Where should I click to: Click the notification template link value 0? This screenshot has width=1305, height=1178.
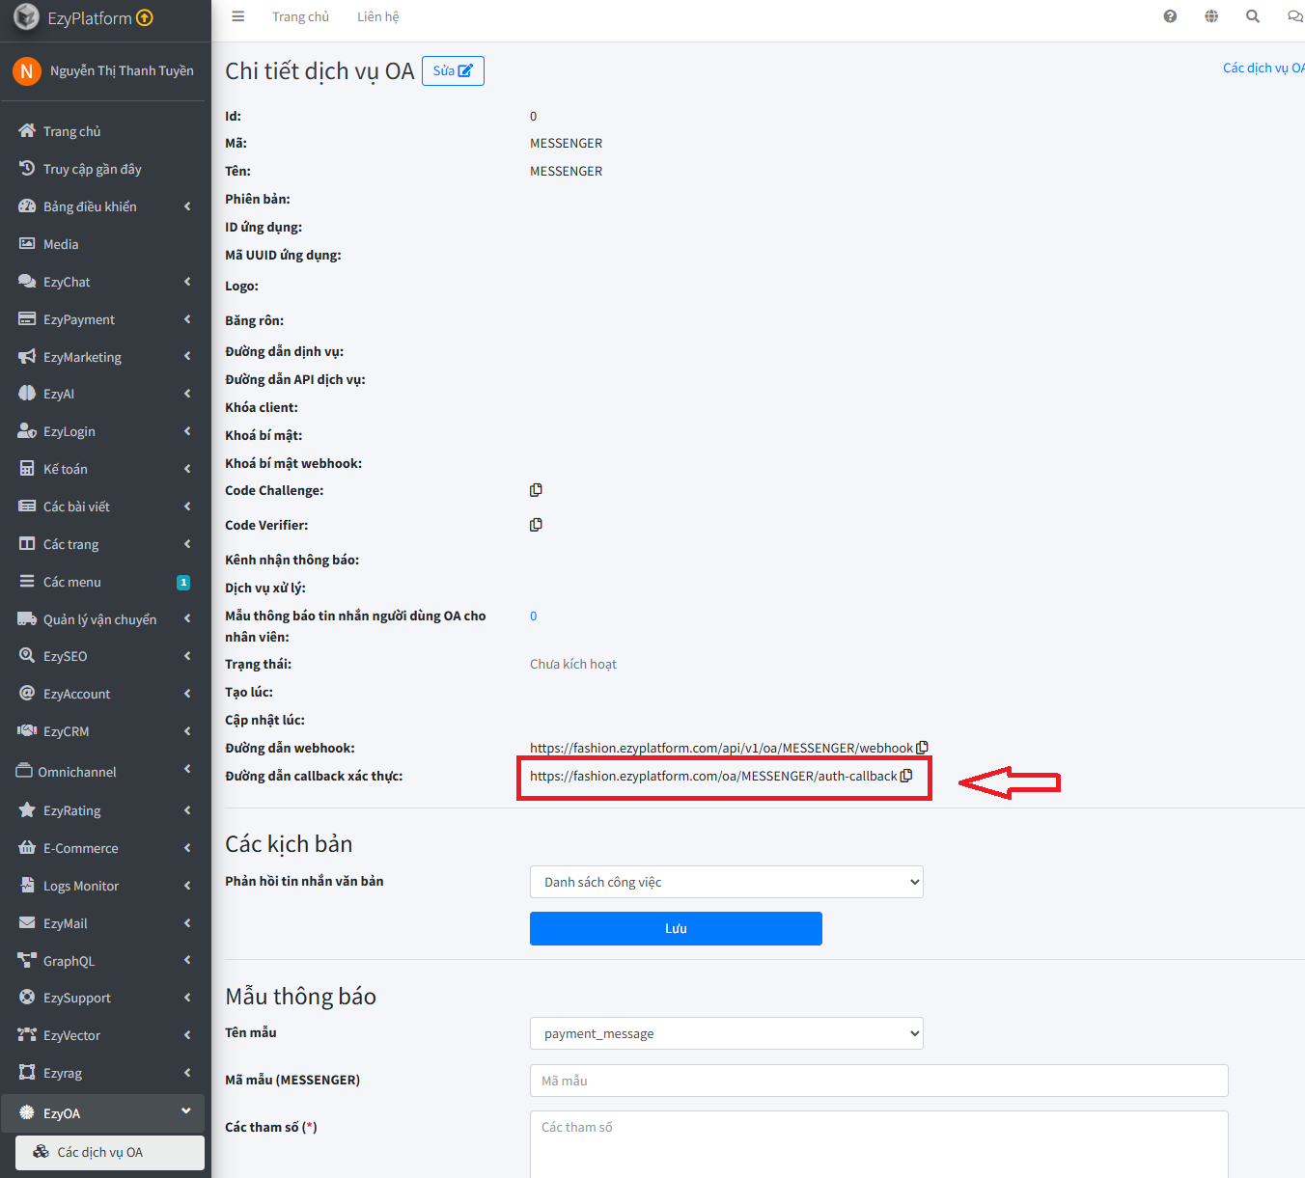pos(533,616)
